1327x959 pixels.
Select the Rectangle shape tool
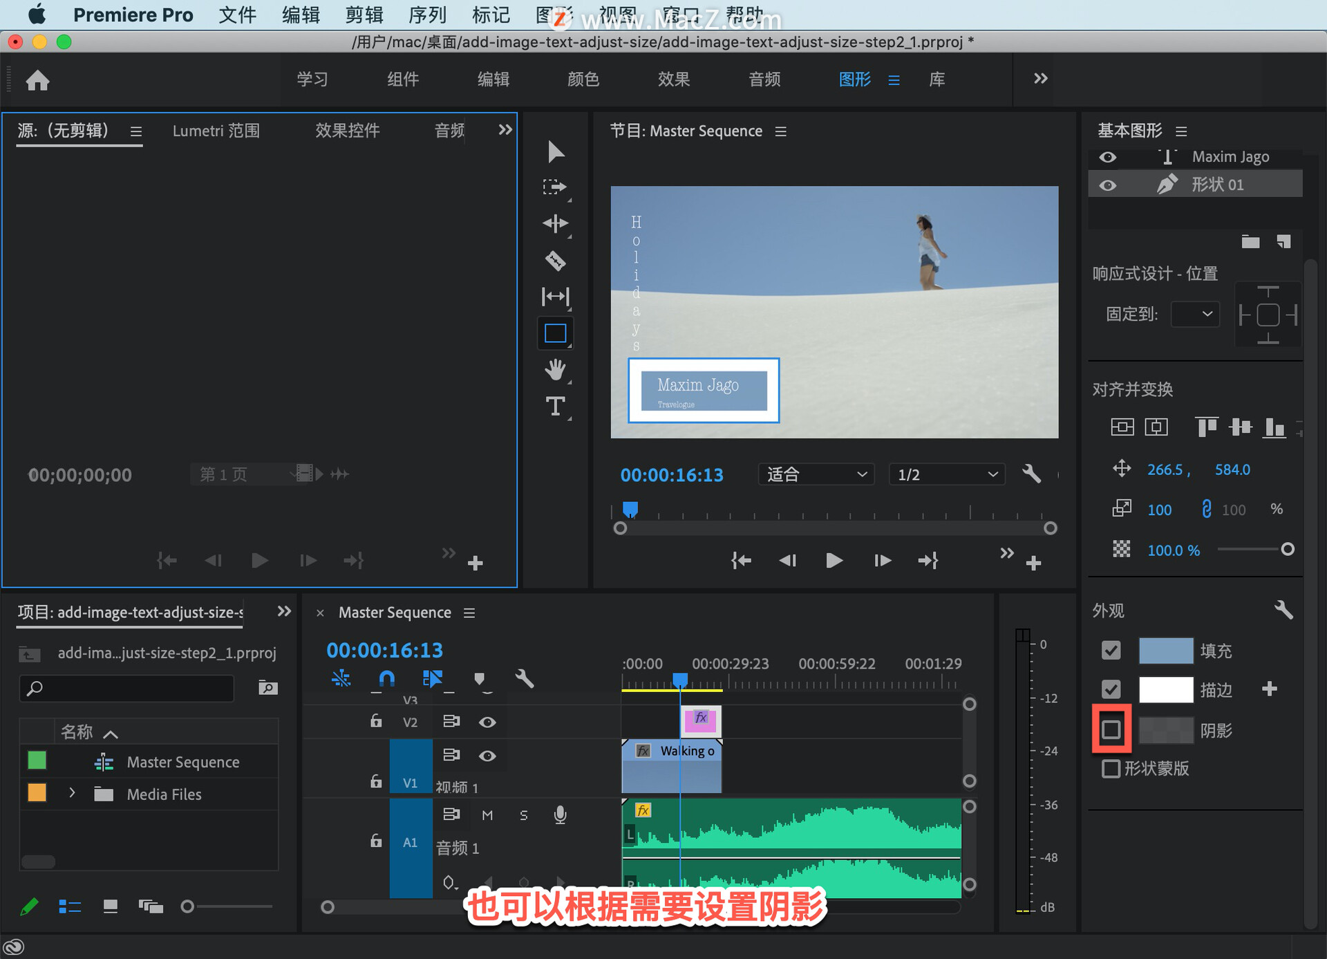555,333
